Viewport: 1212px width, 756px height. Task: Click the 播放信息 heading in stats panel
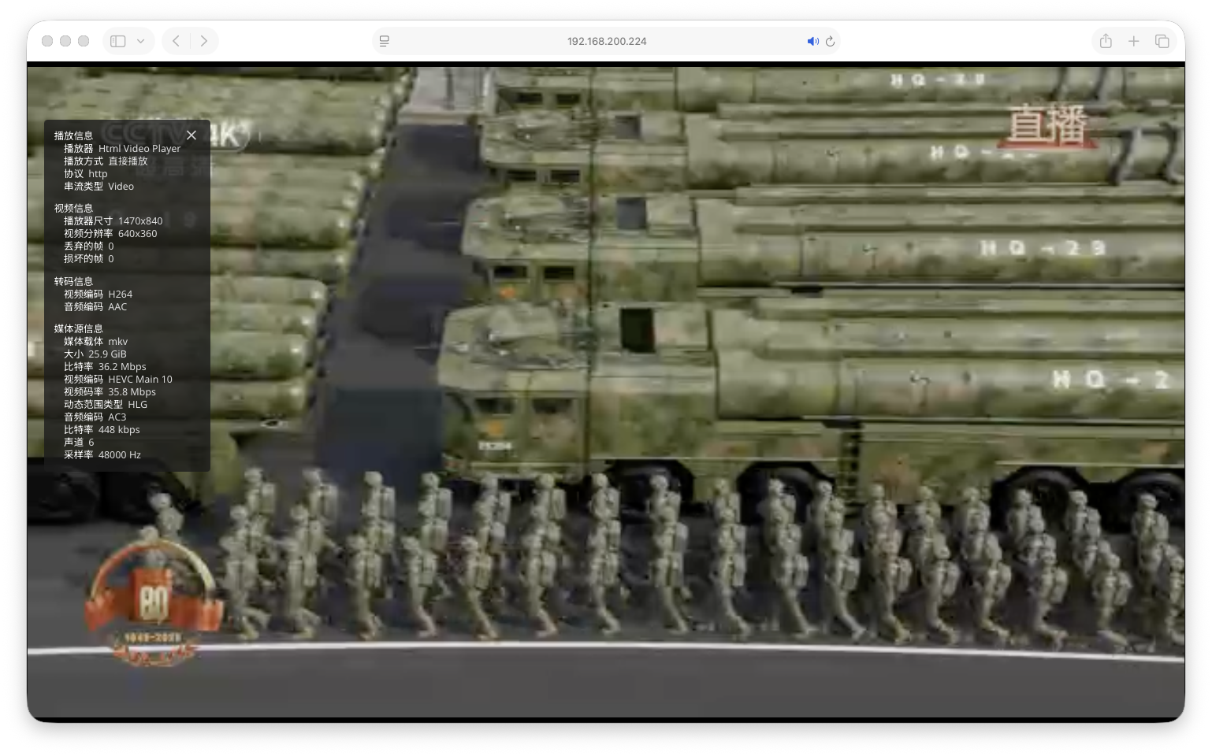[73, 135]
